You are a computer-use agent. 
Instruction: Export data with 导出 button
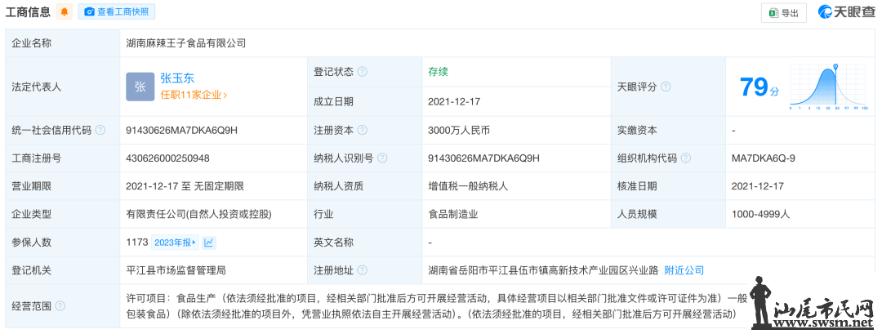783,13
